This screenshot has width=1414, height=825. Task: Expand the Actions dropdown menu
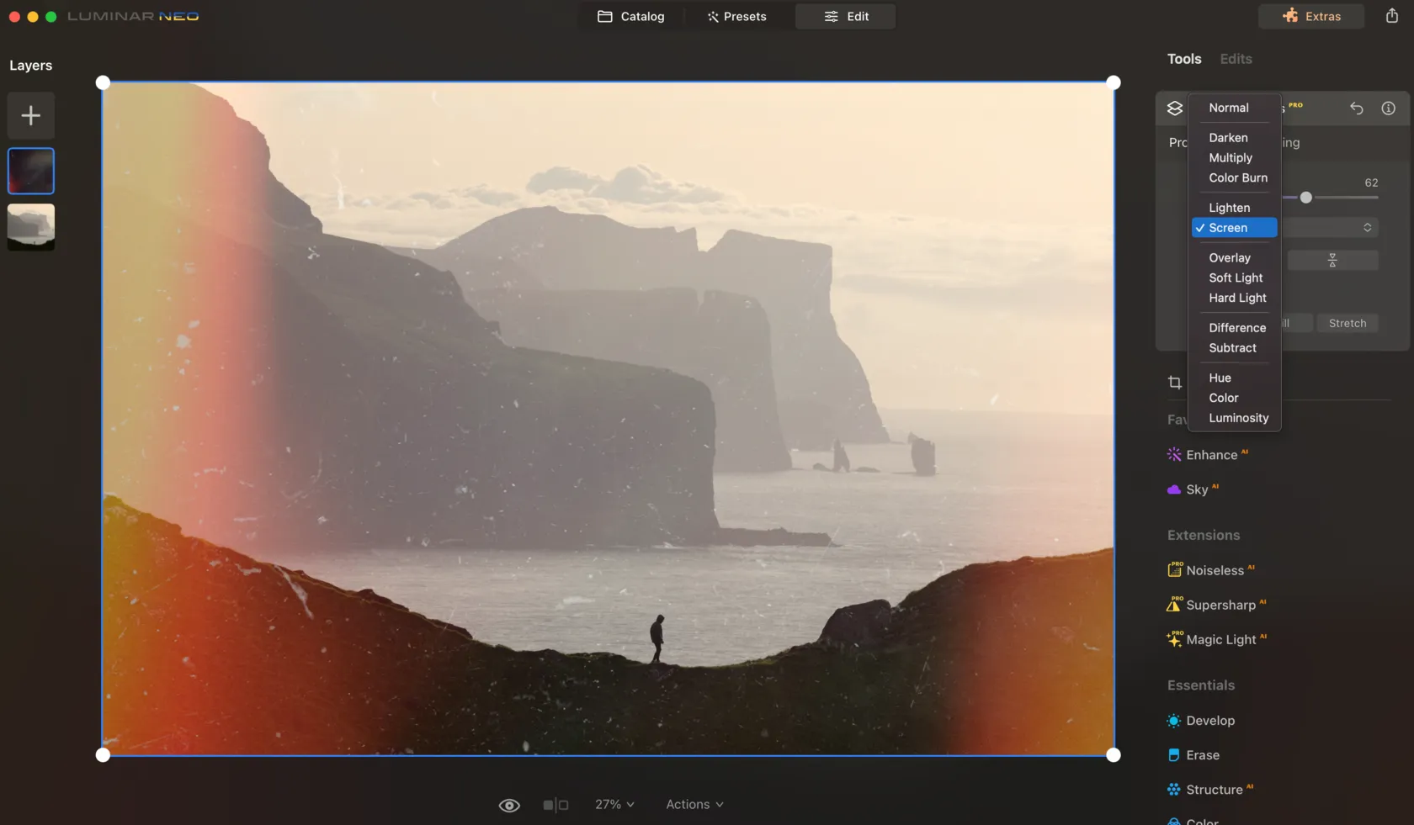click(694, 805)
